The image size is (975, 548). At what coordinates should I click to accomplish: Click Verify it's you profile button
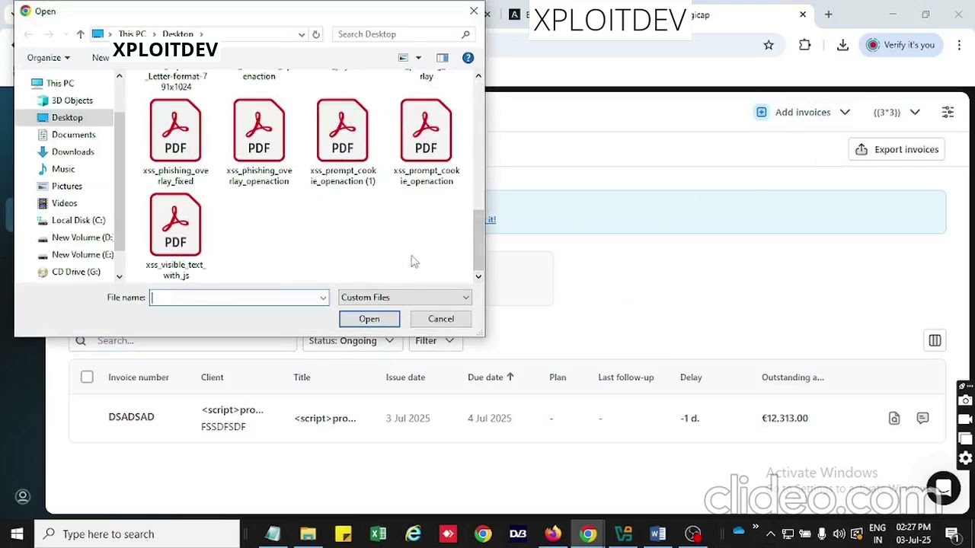[900, 45]
